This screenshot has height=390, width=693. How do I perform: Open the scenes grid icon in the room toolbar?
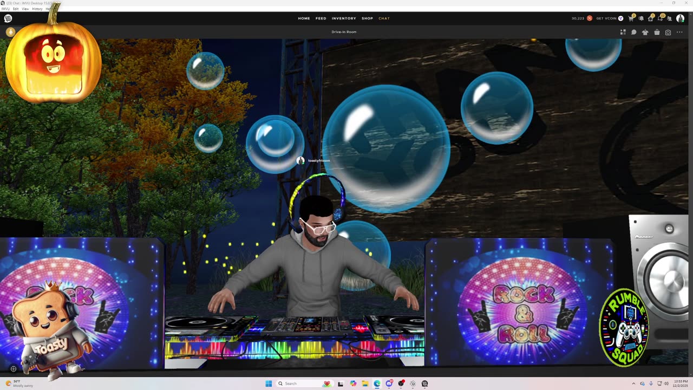pyautogui.click(x=623, y=32)
